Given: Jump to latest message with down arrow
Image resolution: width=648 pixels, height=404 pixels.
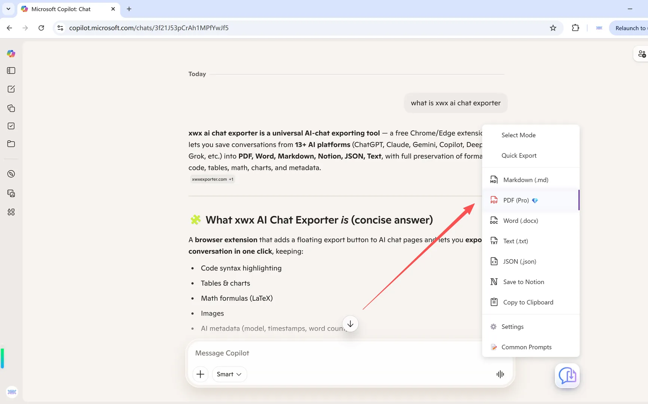Looking at the screenshot, I should [x=350, y=324].
